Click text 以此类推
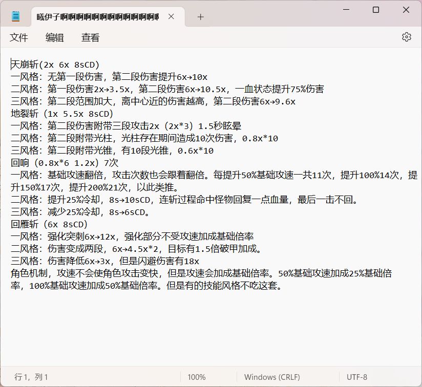422x387 pixels. coord(155,187)
